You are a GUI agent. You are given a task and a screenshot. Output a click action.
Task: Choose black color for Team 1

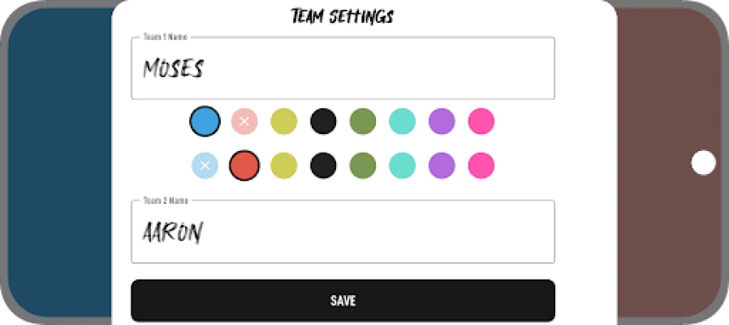point(323,121)
